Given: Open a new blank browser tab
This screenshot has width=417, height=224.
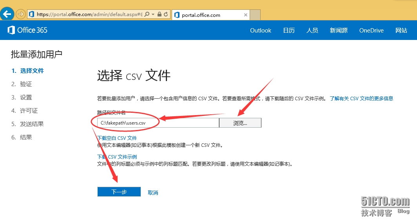Looking at the screenshot, I should click(x=255, y=15).
